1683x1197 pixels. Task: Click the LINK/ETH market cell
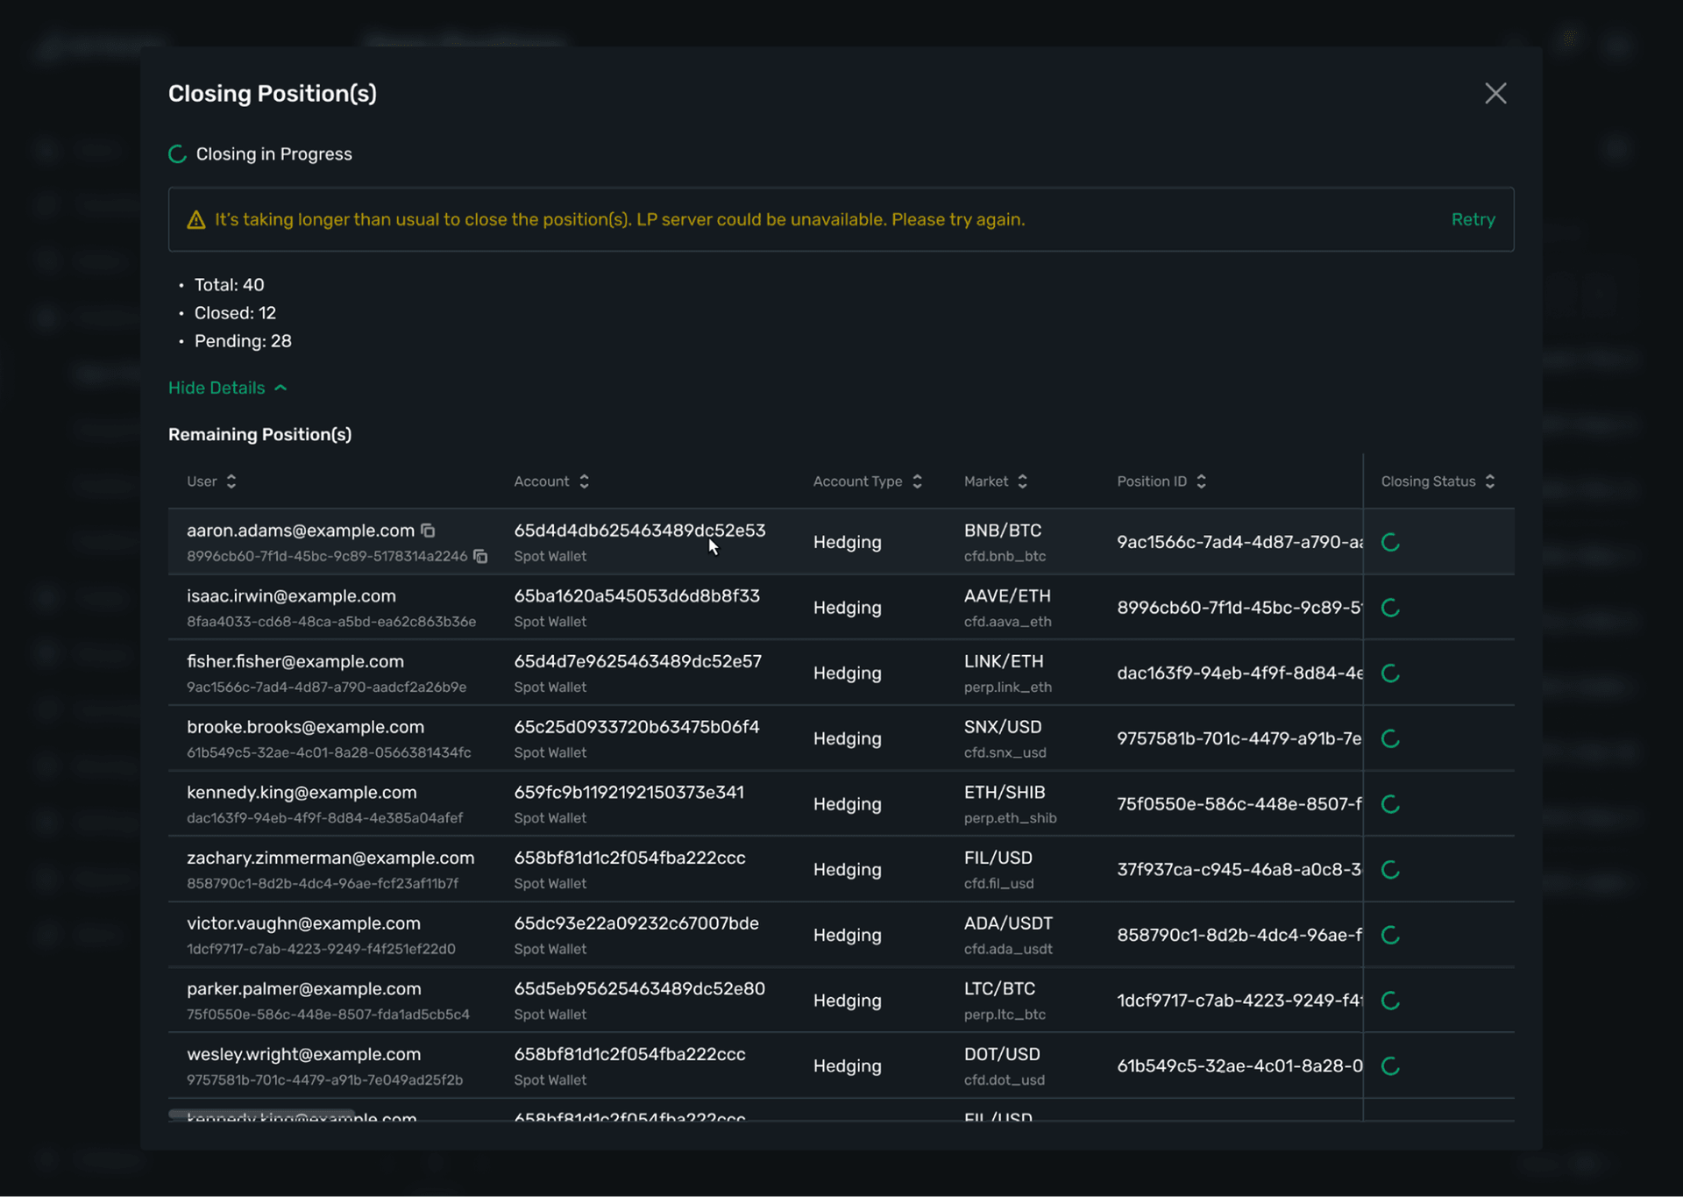1008,673
